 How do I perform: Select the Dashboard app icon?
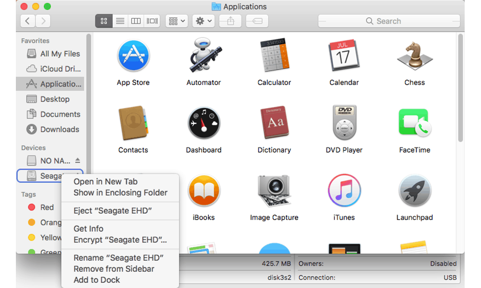(x=203, y=123)
